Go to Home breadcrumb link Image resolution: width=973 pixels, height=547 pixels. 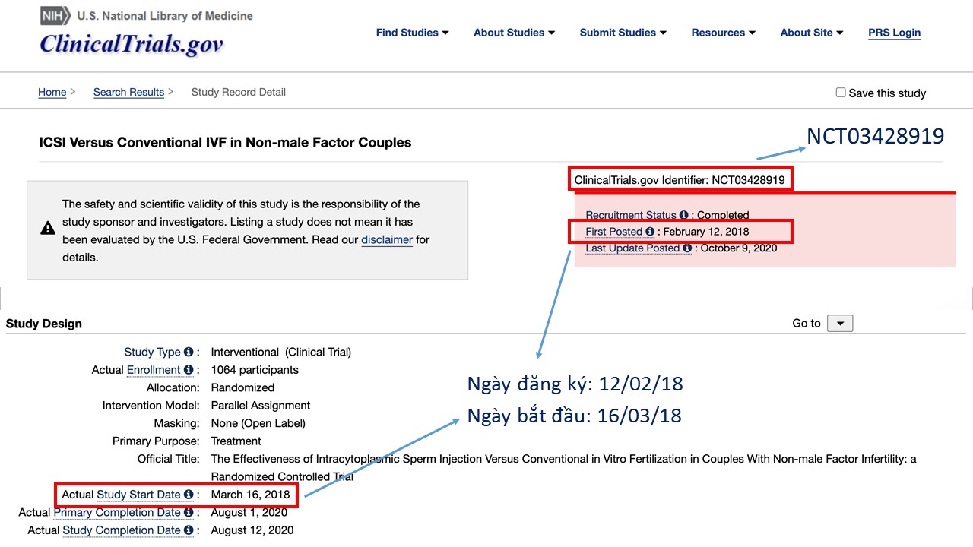click(x=52, y=93)
